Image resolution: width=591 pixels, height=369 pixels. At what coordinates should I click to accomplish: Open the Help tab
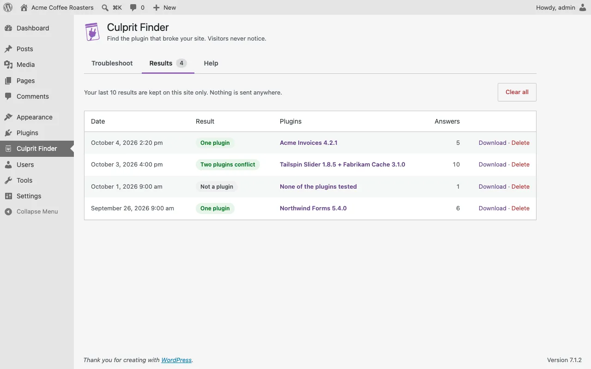click(x=211, y=63)
